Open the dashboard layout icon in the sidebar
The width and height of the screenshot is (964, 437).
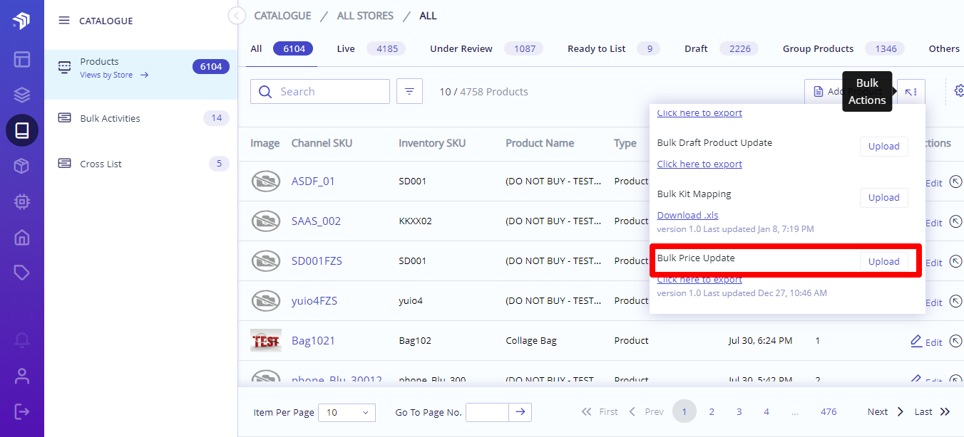(22, 58)
